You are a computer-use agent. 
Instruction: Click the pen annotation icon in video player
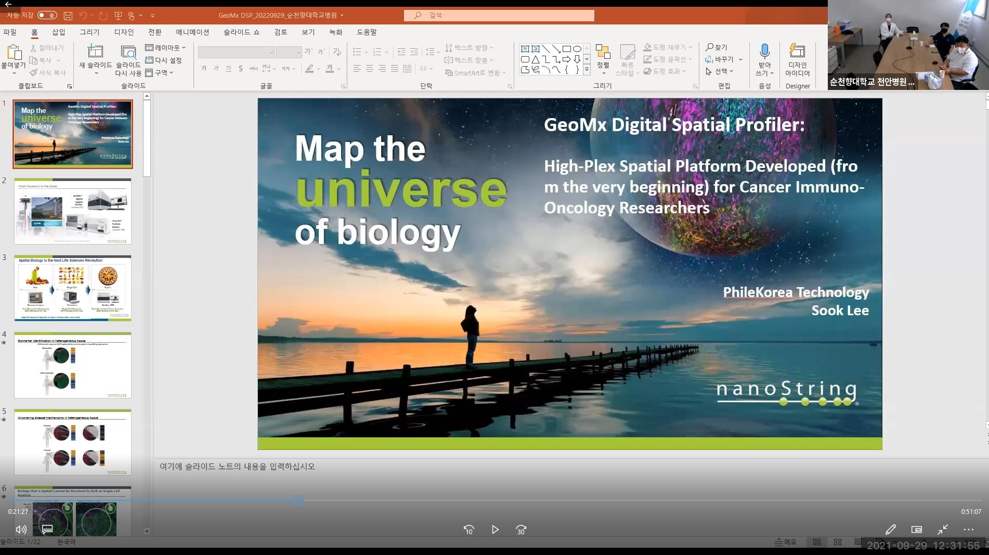pos(891,530)
